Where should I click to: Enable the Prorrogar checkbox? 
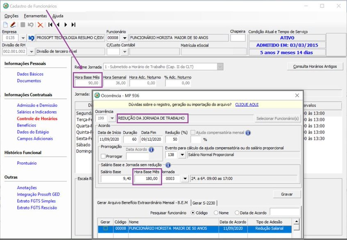[103, 156]
